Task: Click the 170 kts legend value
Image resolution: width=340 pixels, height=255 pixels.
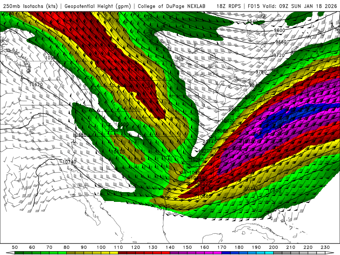Action: 221,247
